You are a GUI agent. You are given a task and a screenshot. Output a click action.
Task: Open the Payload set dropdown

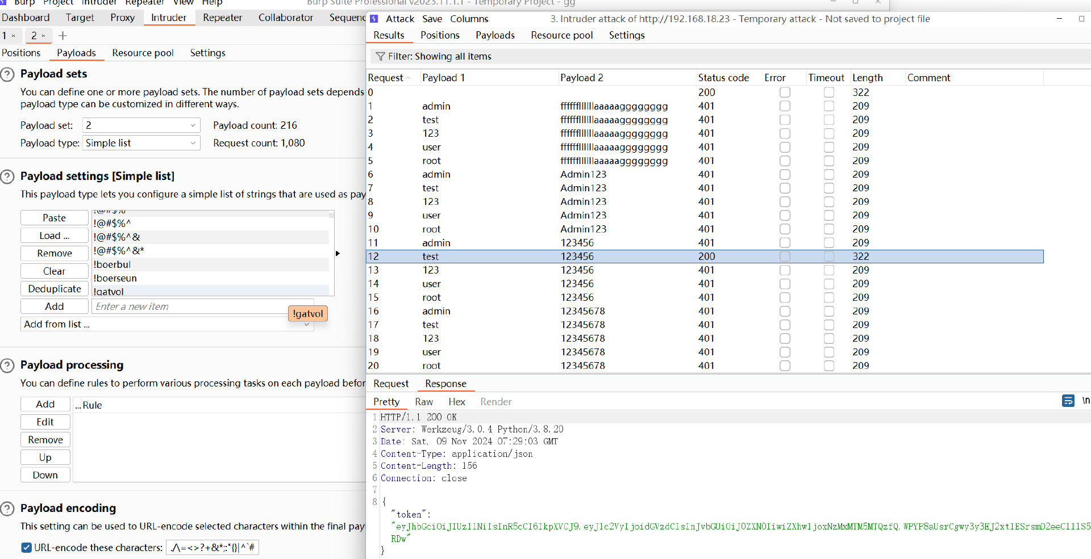click(141, 125)
